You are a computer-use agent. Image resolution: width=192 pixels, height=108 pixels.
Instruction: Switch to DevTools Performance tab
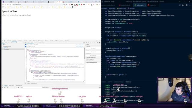pos(41,41)
